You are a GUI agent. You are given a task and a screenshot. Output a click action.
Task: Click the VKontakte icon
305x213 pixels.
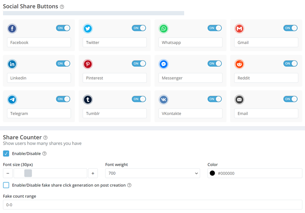coord(164,100)
